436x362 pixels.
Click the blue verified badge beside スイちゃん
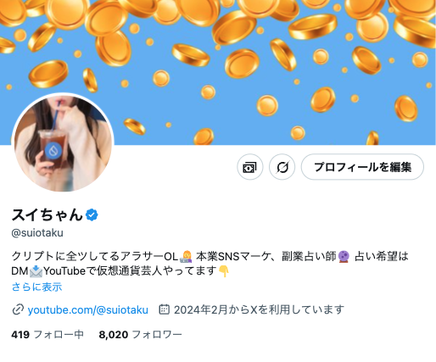92,215
